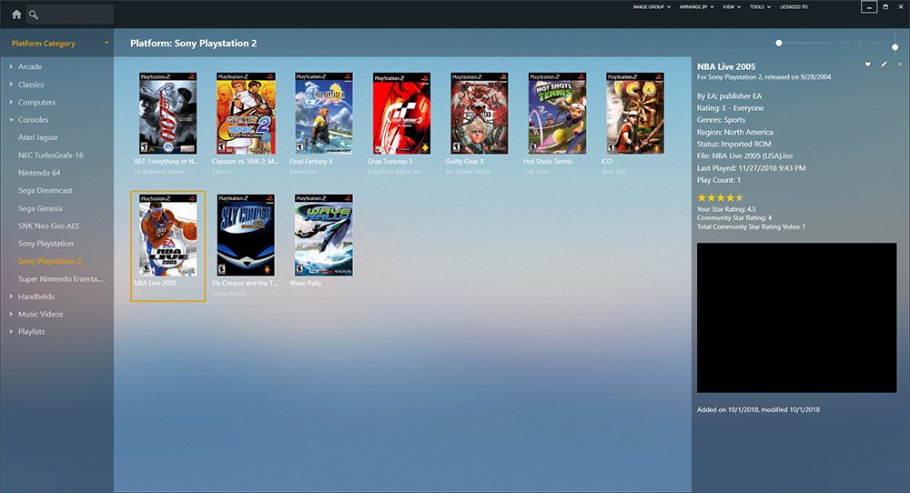Select the 007: Everything or Nothing cover
The image size is (910, 493).
click(167, 113)
